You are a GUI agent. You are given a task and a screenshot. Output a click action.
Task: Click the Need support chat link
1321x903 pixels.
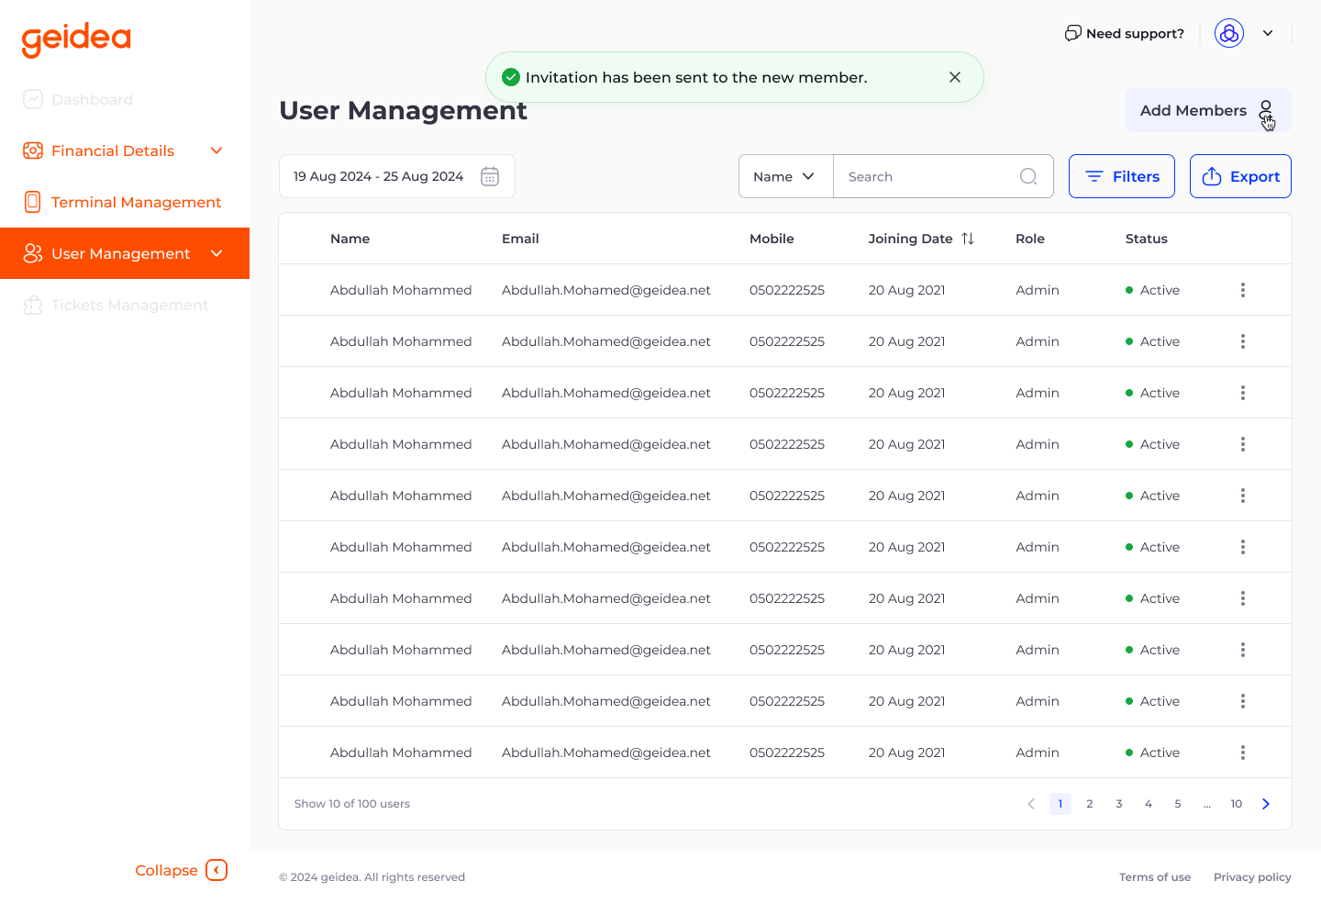1125,33
